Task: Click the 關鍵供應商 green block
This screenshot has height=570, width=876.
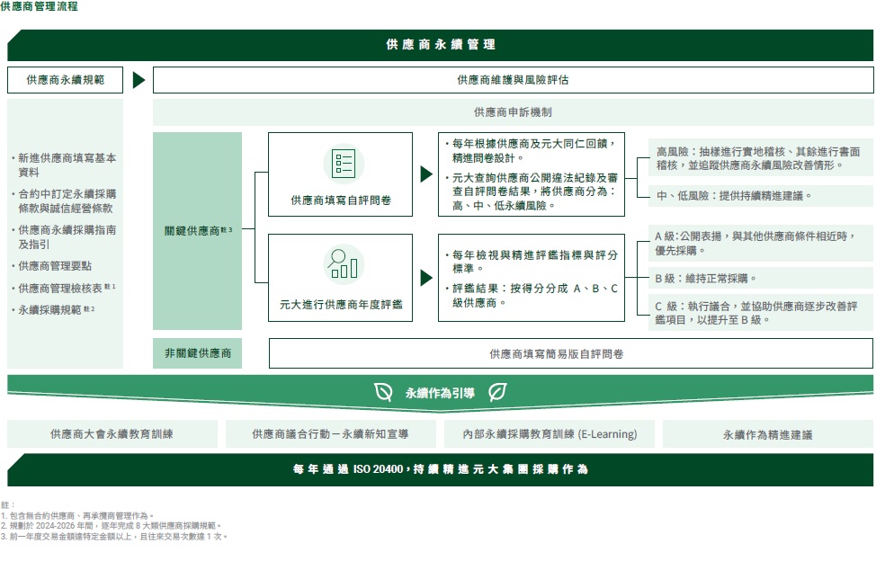Action: (x=197, y=231)
